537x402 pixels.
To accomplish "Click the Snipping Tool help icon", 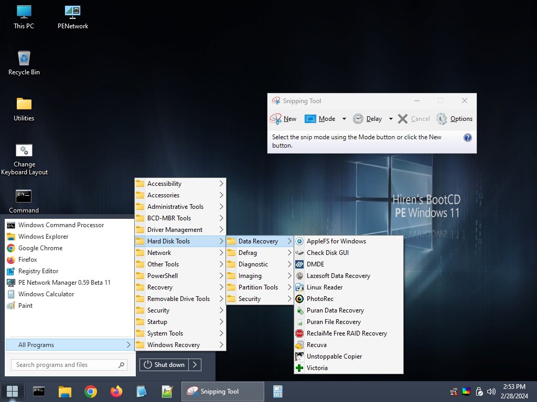I will pos(467,138).
